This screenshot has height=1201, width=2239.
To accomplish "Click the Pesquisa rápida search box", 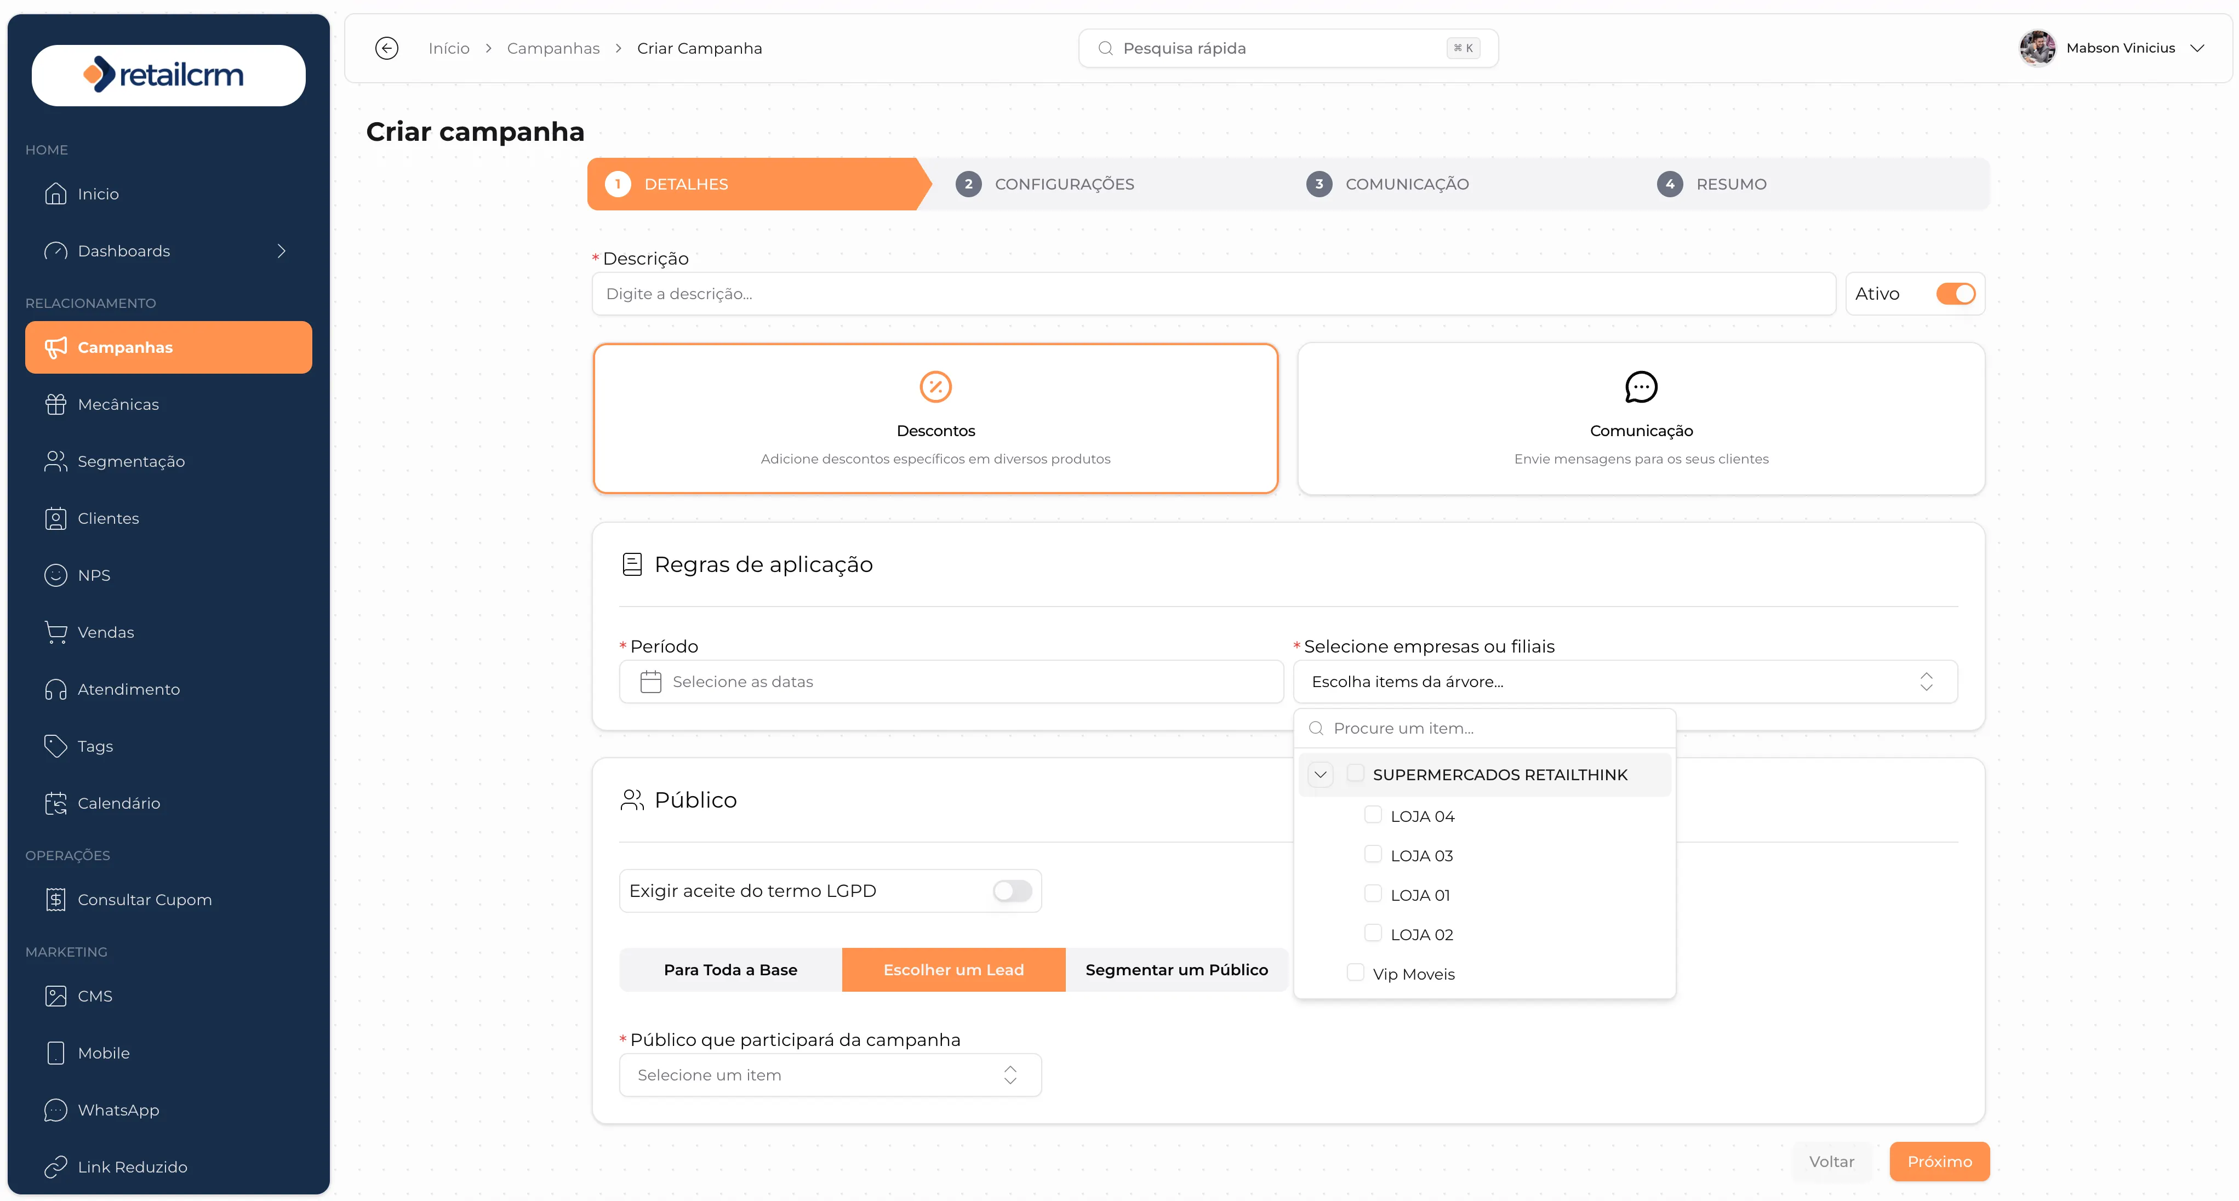I will click(1288, 48).
